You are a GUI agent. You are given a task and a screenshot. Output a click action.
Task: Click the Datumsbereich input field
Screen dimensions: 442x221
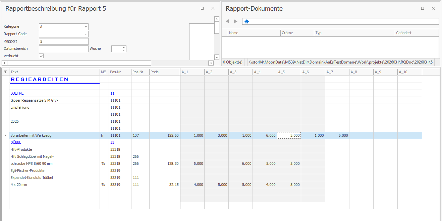pyautogui.click(x=64, y=49)
